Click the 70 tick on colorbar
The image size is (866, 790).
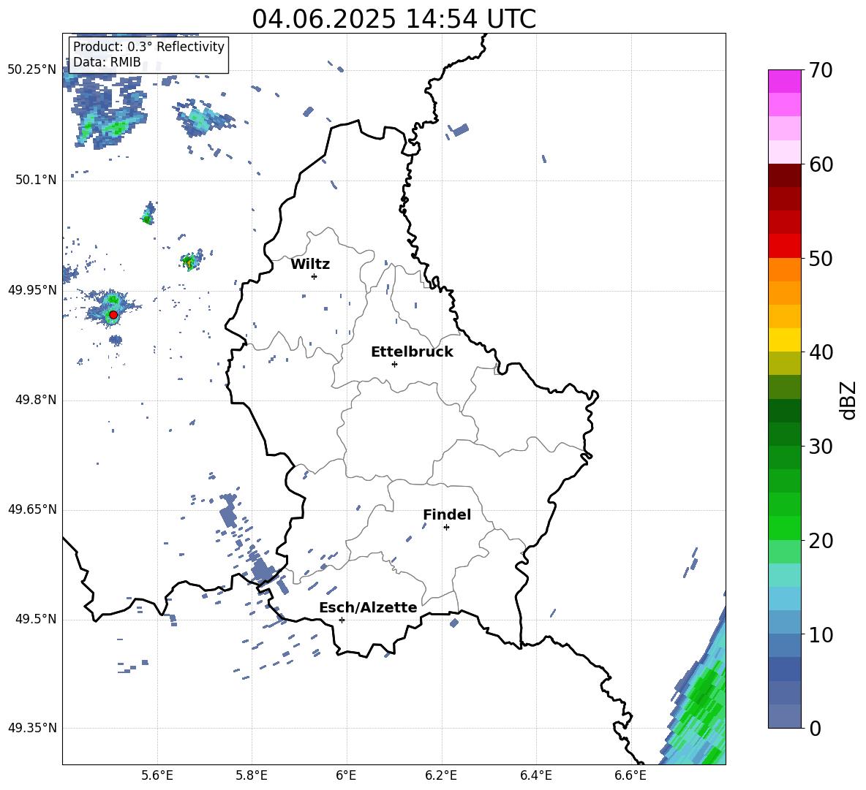(821, 70)
